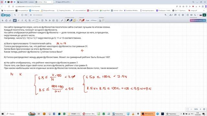Open the board chat panel
The image size is (207, 116).
175,15
